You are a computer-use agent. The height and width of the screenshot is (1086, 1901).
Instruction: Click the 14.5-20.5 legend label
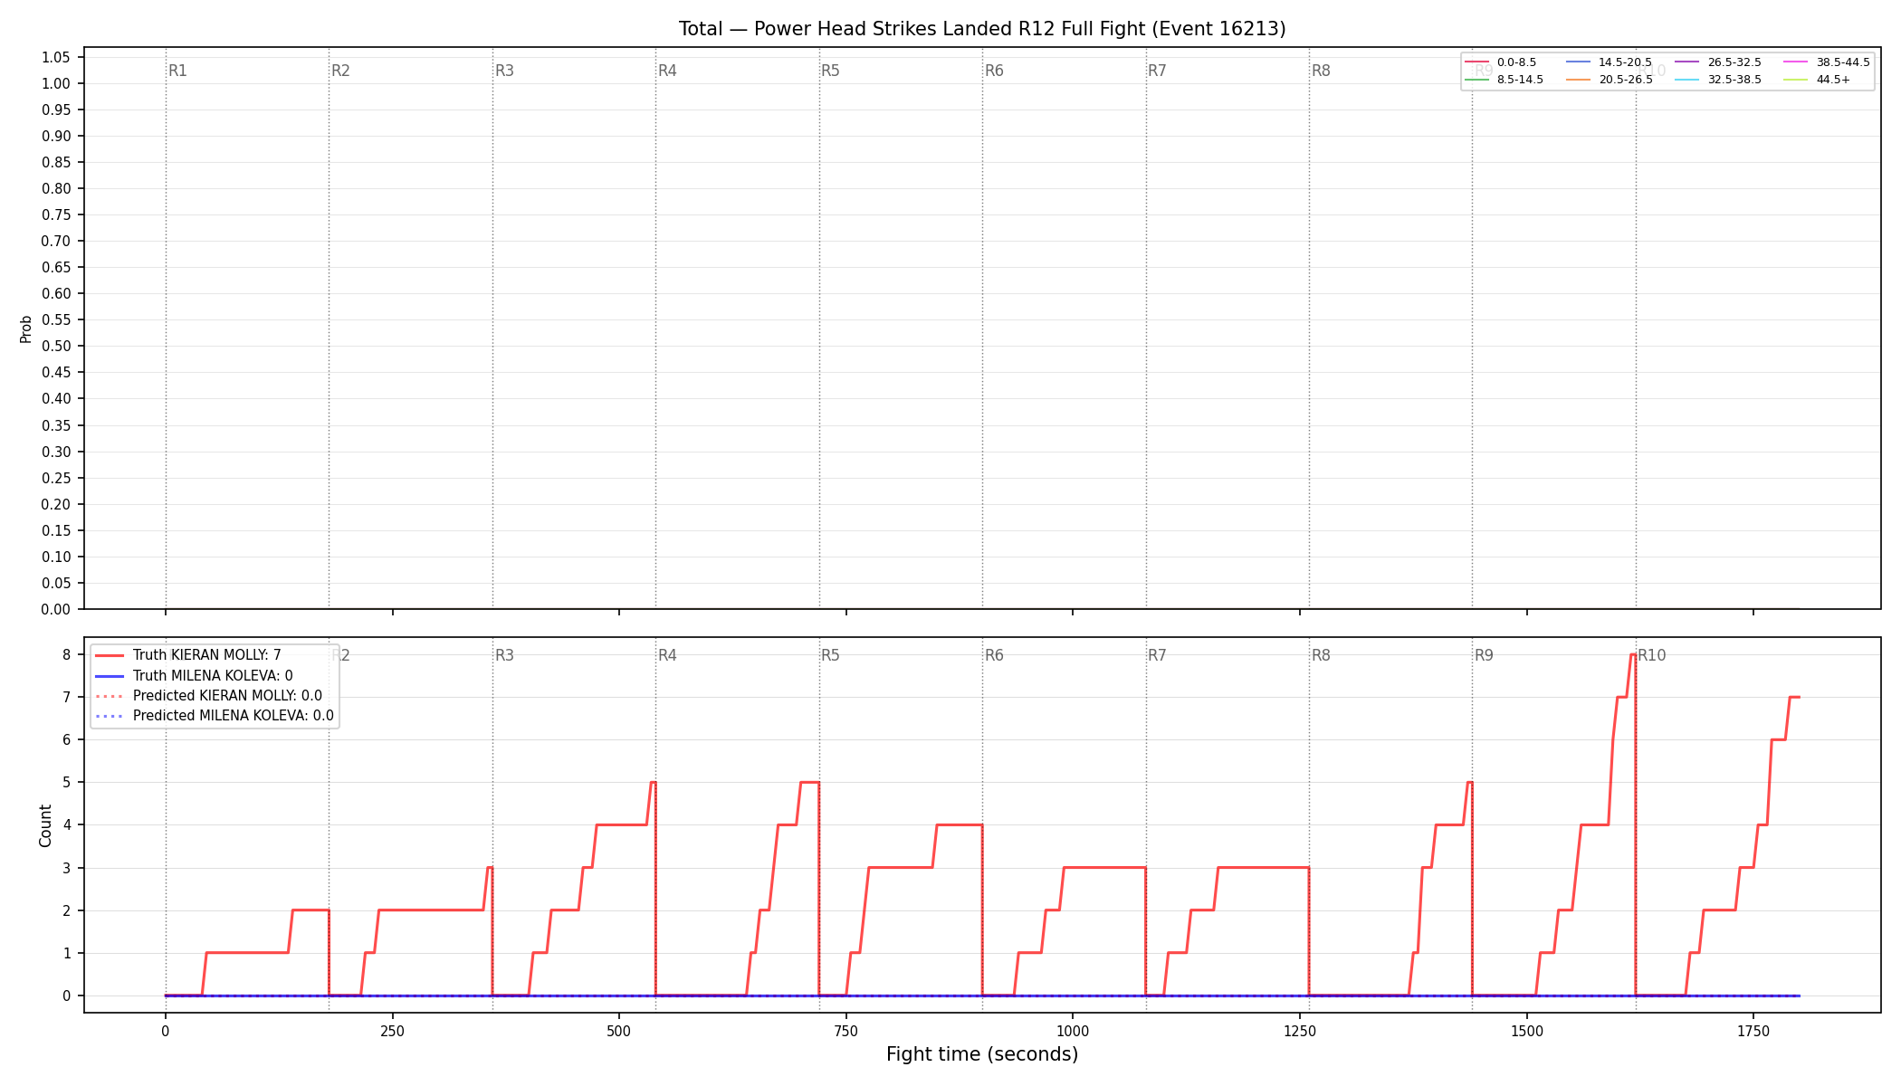point(1625,62)
